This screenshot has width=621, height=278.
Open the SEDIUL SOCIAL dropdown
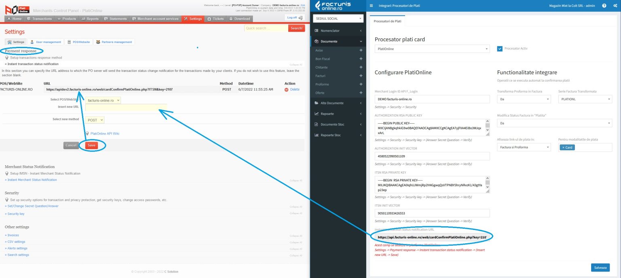[338, 19]
